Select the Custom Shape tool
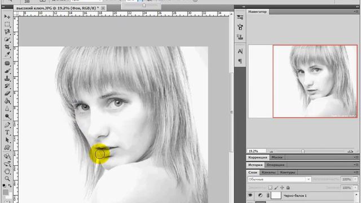361x203 pixels. (7, 148)
